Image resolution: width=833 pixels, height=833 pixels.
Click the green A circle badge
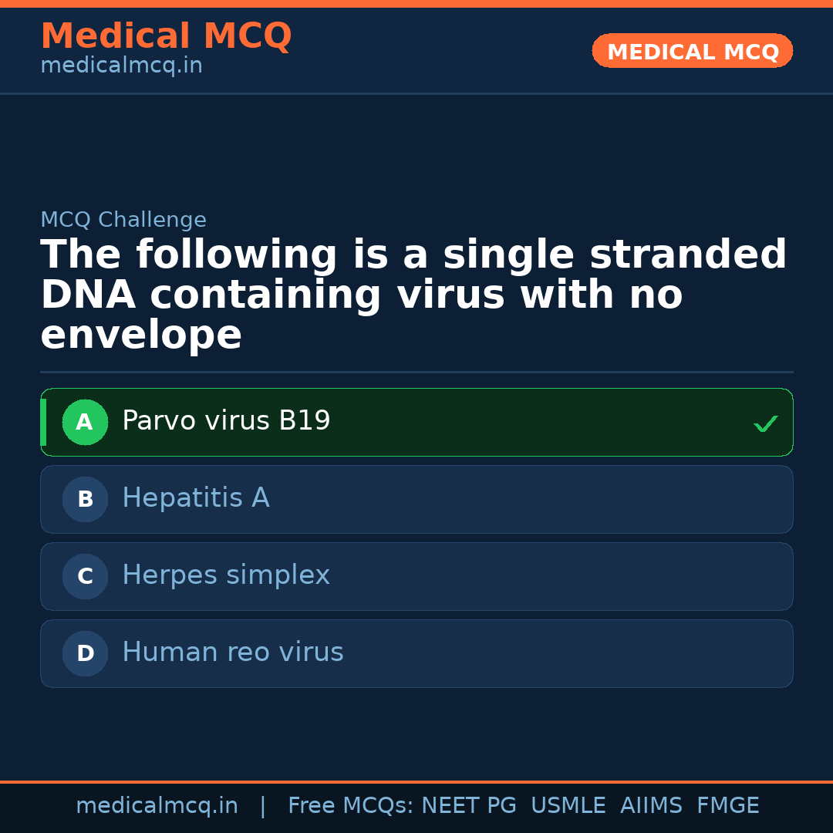pos(85,422)
